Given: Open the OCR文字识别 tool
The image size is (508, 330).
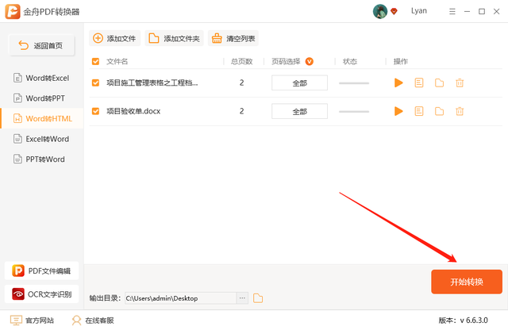Looking at the screenshot, I should (x=41, y=294).
